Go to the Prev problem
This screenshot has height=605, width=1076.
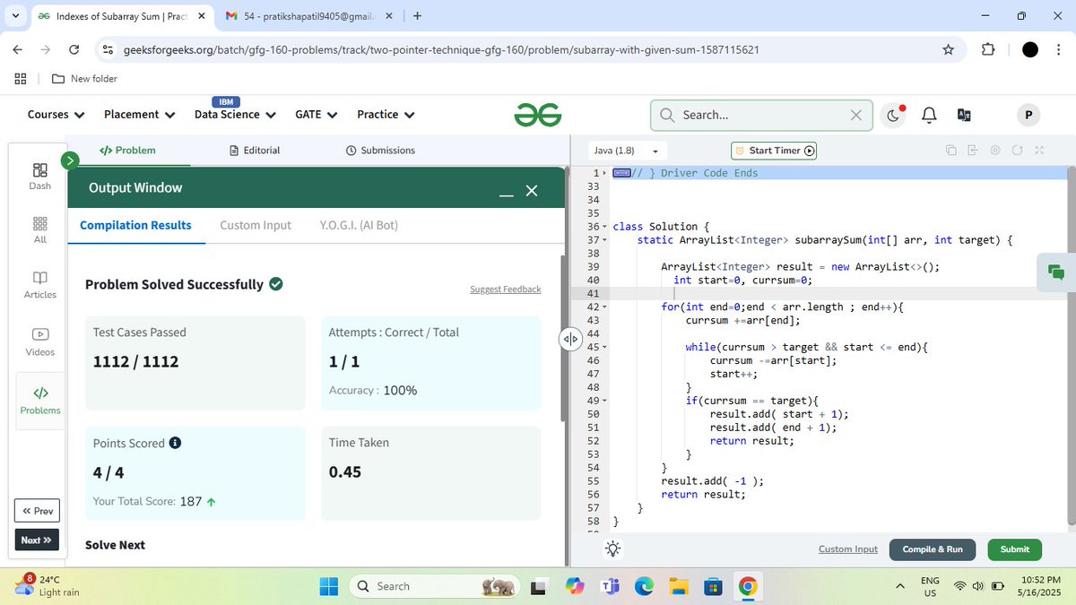click(x=38, y=511)
